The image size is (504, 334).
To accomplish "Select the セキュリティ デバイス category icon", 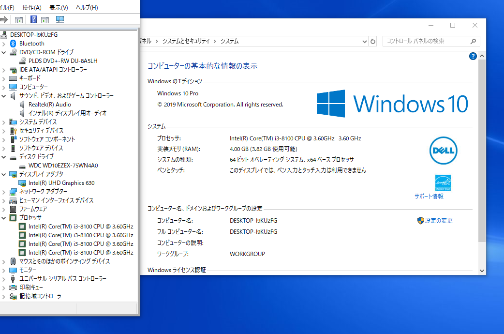I will (13, 131).
